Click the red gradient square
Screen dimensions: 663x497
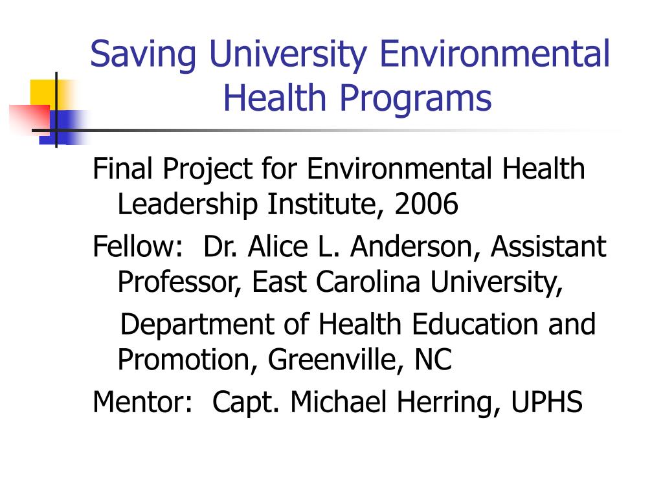tap(30, 119)
